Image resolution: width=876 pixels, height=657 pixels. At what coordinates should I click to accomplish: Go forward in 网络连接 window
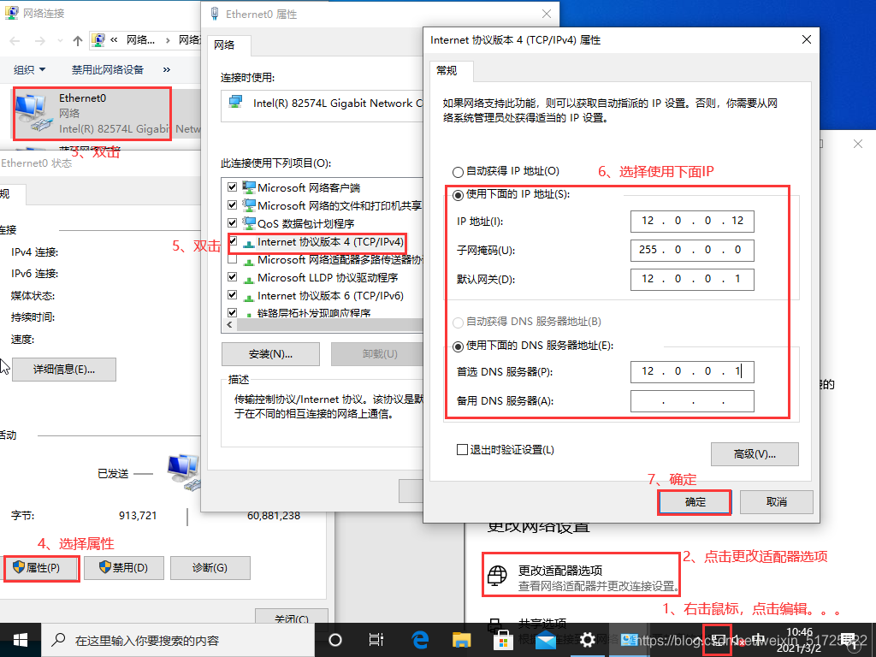pos(40,41)
